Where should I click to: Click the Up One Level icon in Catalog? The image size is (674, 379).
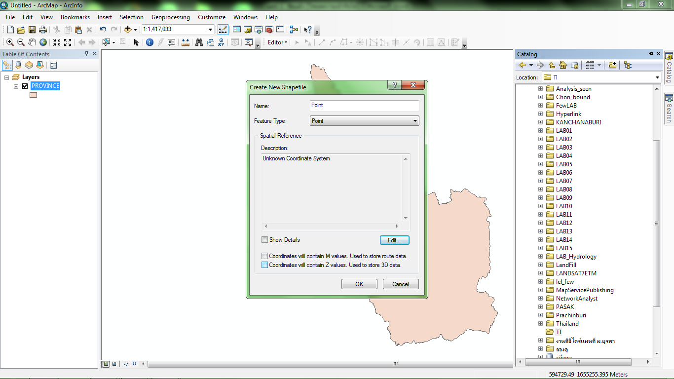552,65
